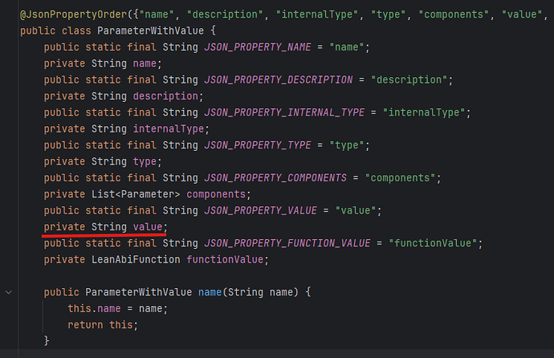Click the components field name
Viewport: 554px width, 358px height.
click(x=216, y=194)
